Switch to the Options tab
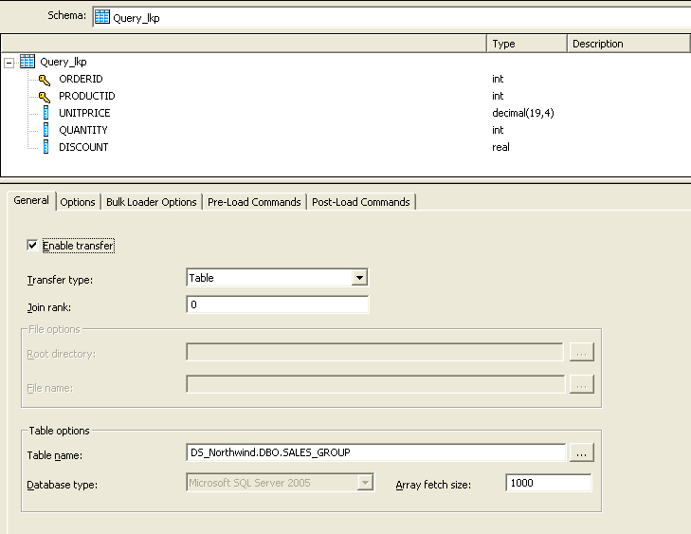This screenshot has width=691, height=534. [78, 202]
